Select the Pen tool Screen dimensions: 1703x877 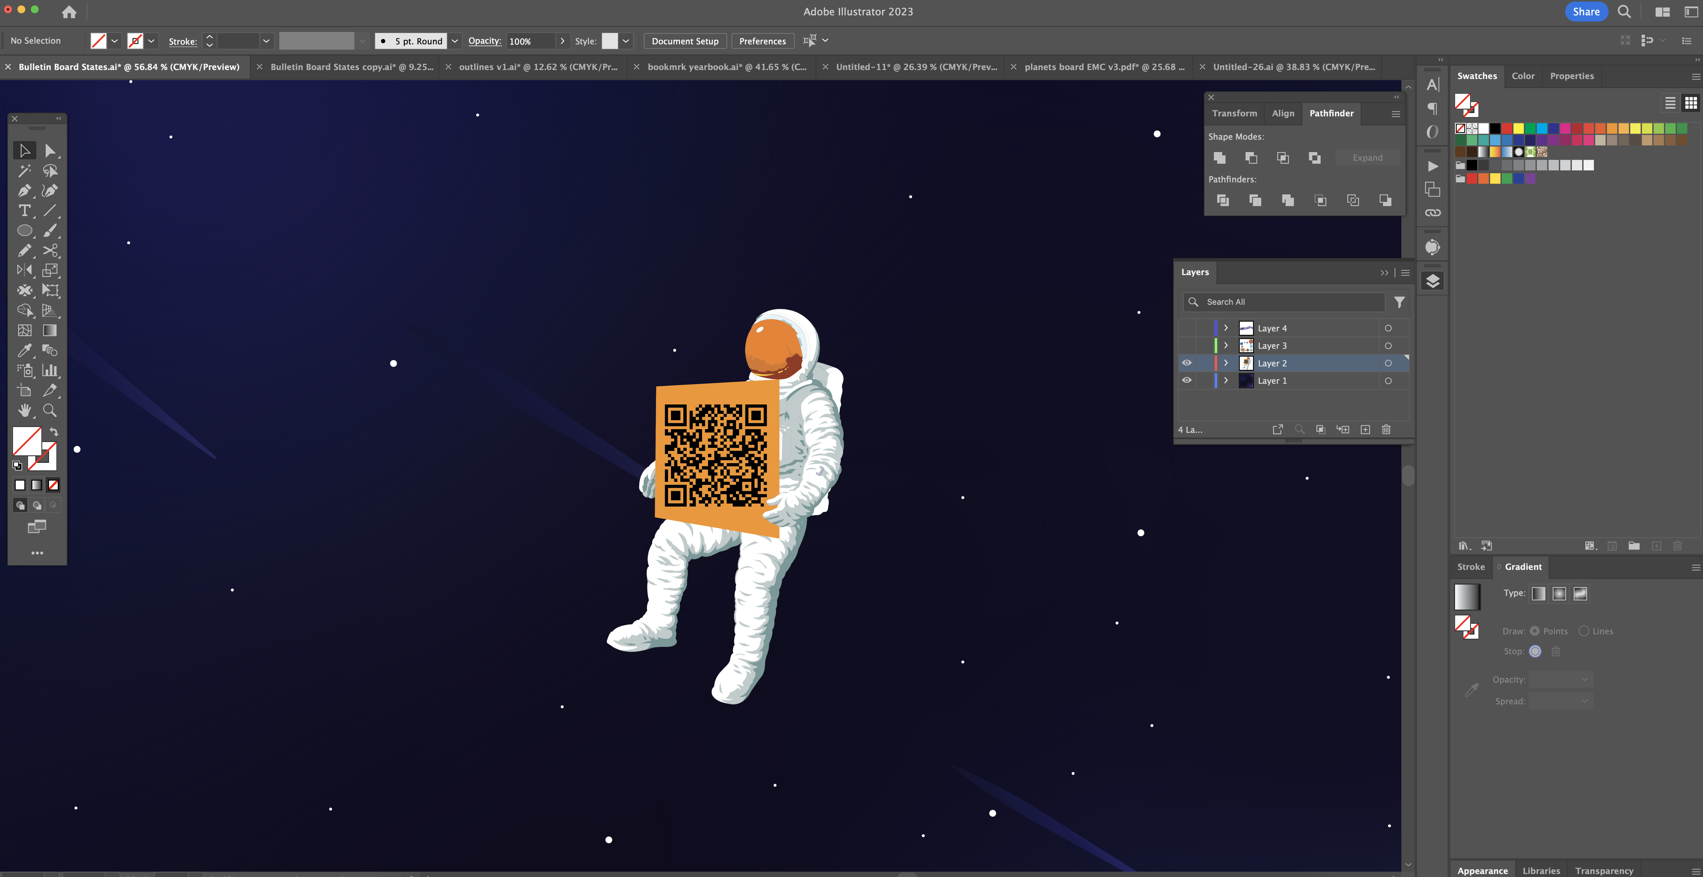tap(24, 191)
